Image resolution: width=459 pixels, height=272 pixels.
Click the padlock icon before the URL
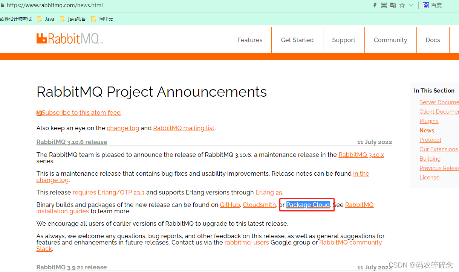tap(2, 5)
